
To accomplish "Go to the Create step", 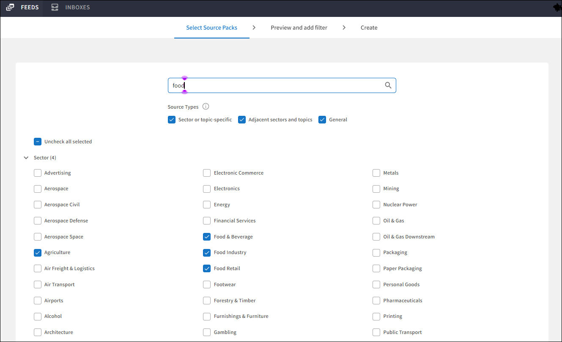I will pos(369,27).
